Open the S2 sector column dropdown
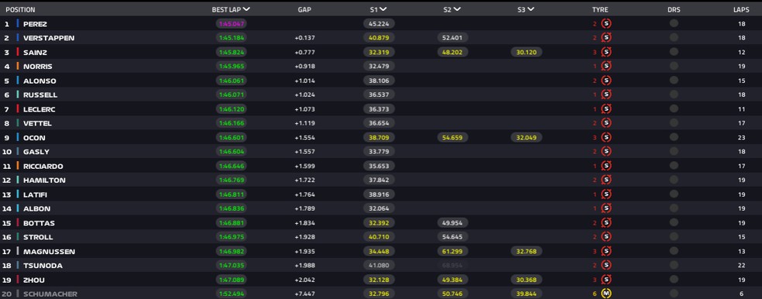The width and height of the screenshot is (762, 299). [457, 9]
